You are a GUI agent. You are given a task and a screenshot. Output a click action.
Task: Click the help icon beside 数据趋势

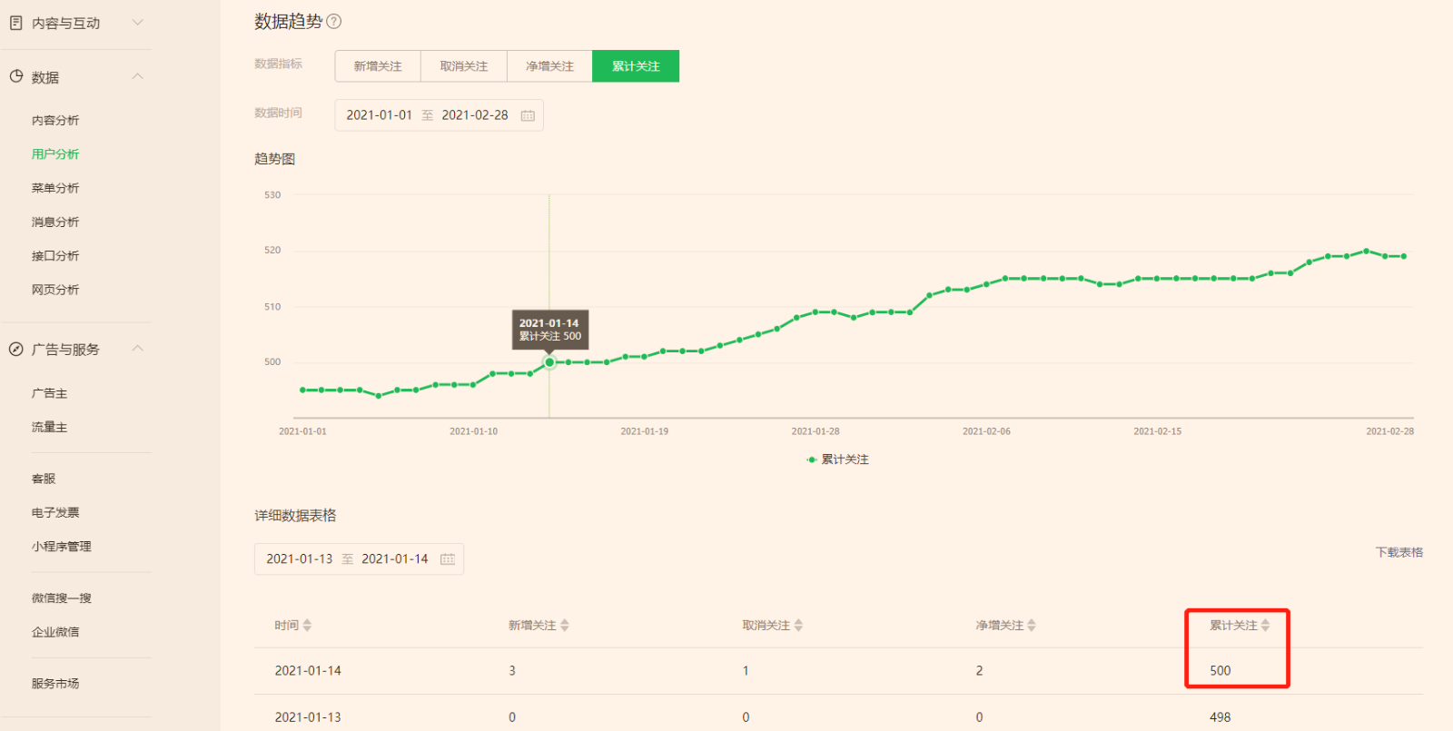(334, 22)
